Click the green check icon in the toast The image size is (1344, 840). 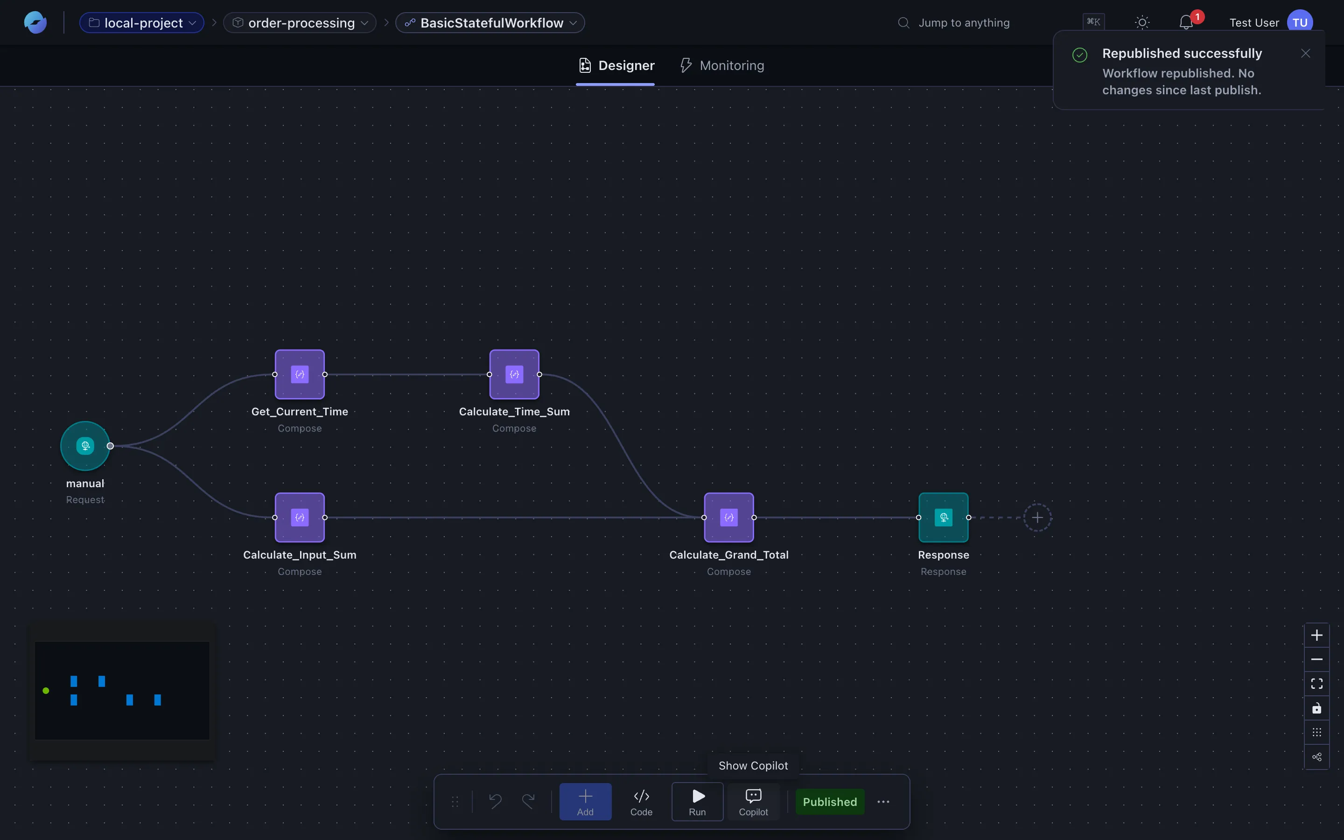[x=1080, y=55]
